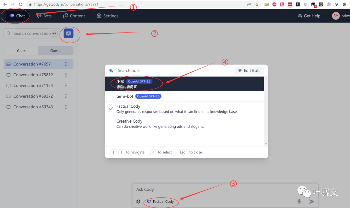Click the microphone icon in chat input
Screen dimensions: 350x208
299,202
